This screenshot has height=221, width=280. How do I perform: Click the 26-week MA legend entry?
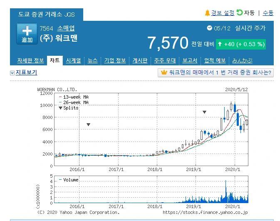click(74, 102)
